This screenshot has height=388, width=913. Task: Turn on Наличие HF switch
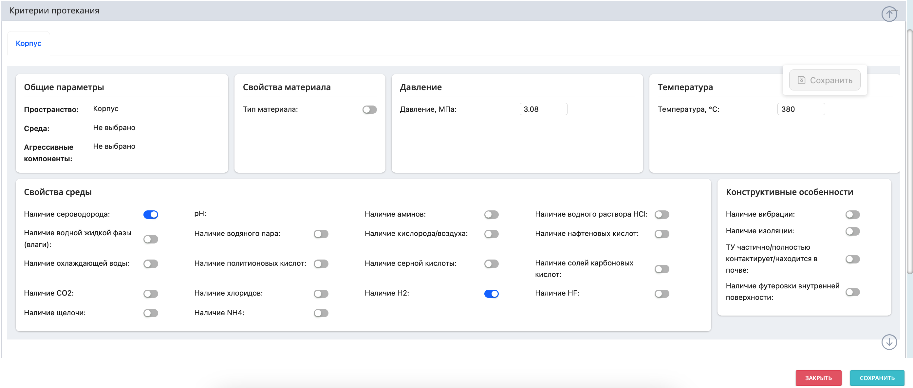click(x=662, y=294)
